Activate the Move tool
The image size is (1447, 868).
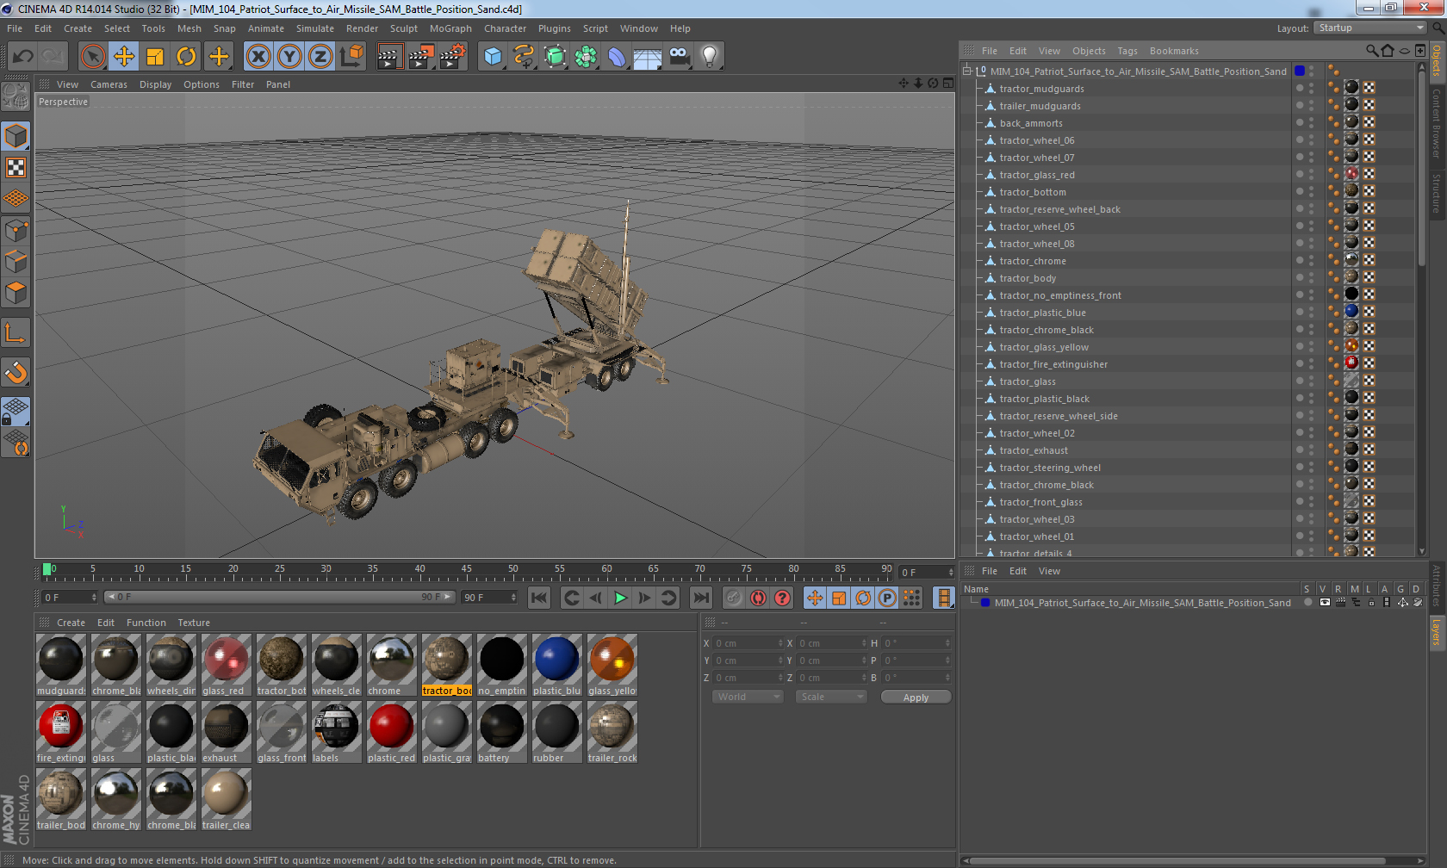tap(124, 57)
